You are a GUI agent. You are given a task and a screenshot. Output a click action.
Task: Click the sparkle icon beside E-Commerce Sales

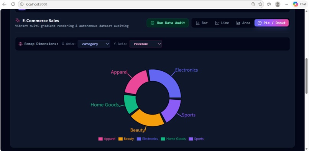18,20
